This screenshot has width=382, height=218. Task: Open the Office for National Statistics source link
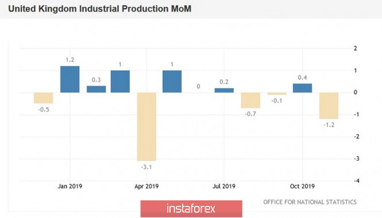pos(310,202)
